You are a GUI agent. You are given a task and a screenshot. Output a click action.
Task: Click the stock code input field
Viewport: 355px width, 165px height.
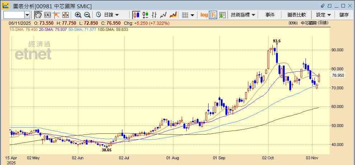click(x=14, y=15)
